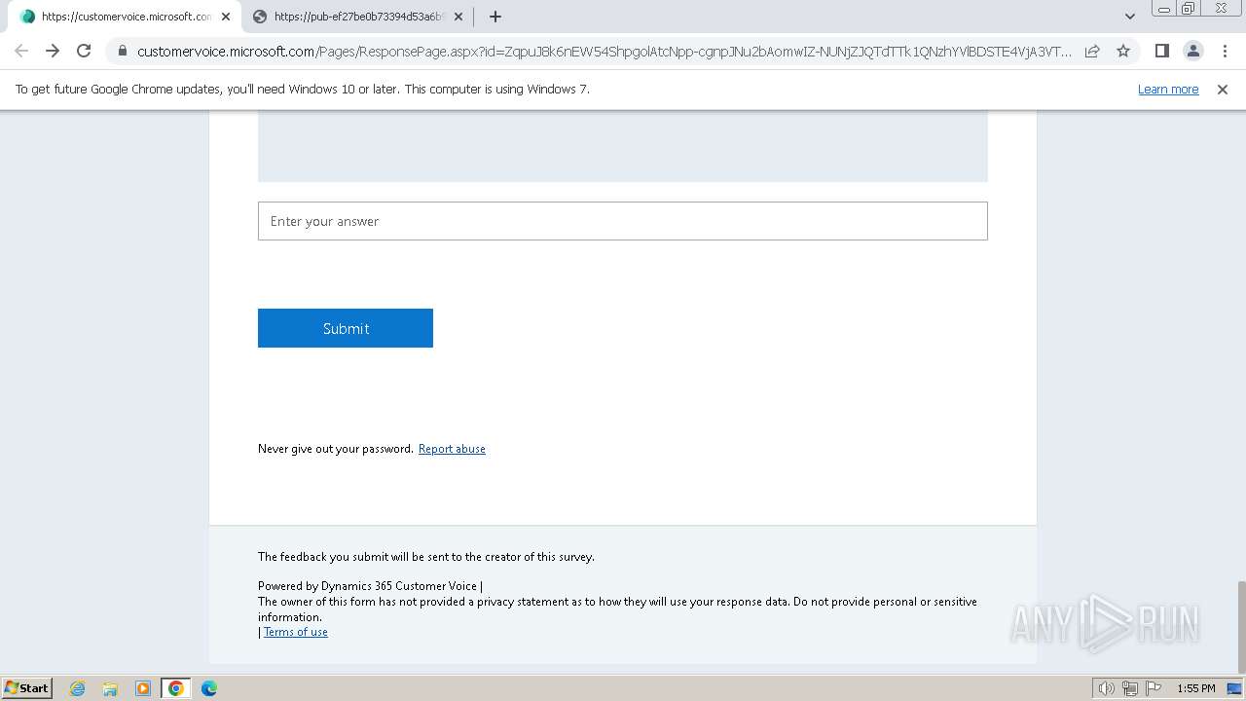This screenshot has height=701, width=1246.
Task: Close the pub-ef27be0b73394d53 tab
Action: coord(458,17)
